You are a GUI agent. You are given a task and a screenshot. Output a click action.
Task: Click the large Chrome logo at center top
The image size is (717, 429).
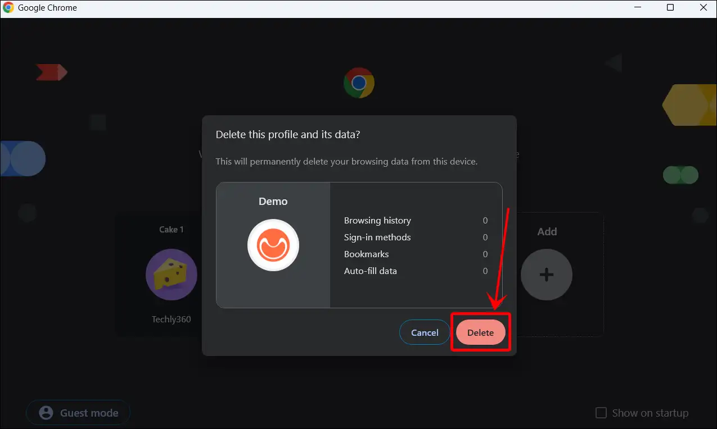click(359, 83)
